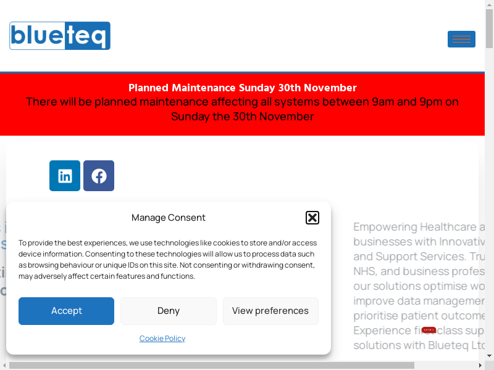
Task: Expand View preferences for cookies
Action: coord(270,311)
